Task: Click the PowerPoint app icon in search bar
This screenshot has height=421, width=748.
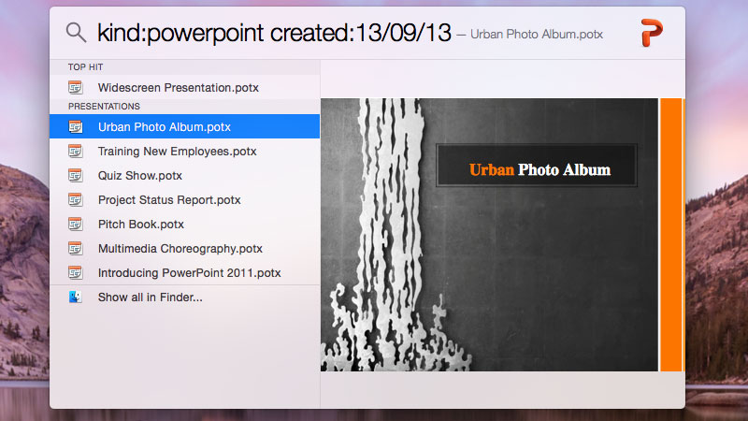Action: tap(652, 33)
